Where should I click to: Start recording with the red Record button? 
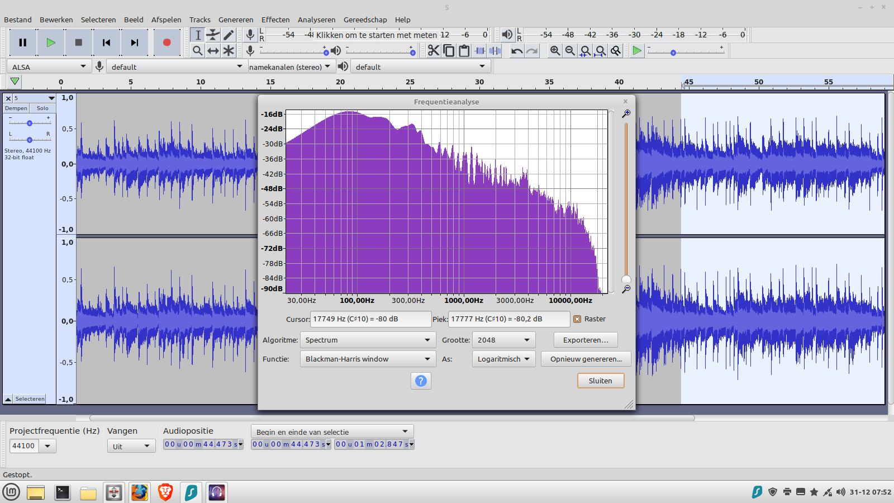pyautogui.click(x=167, y=42)
